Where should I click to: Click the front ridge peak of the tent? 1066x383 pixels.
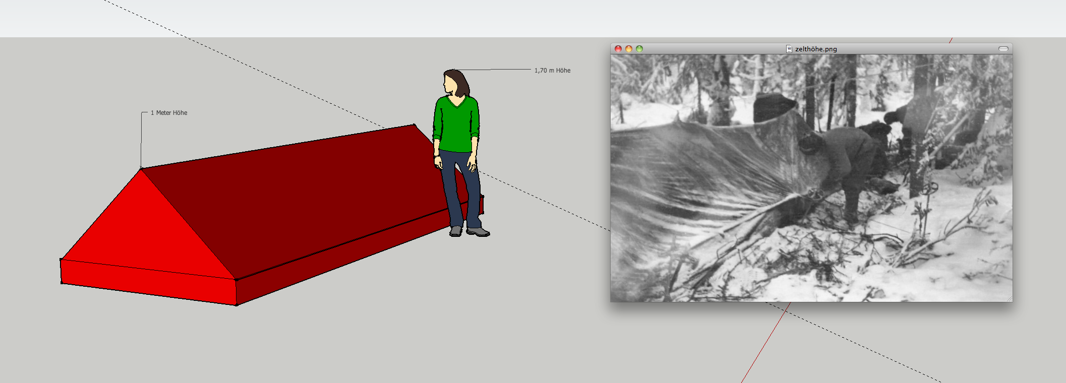141,168
